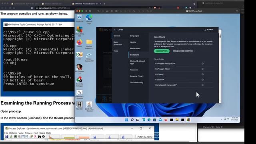The image size is (256, 144).
Task: Select the C:\Program Files (x86)\* exception entry
Action: 183,64
